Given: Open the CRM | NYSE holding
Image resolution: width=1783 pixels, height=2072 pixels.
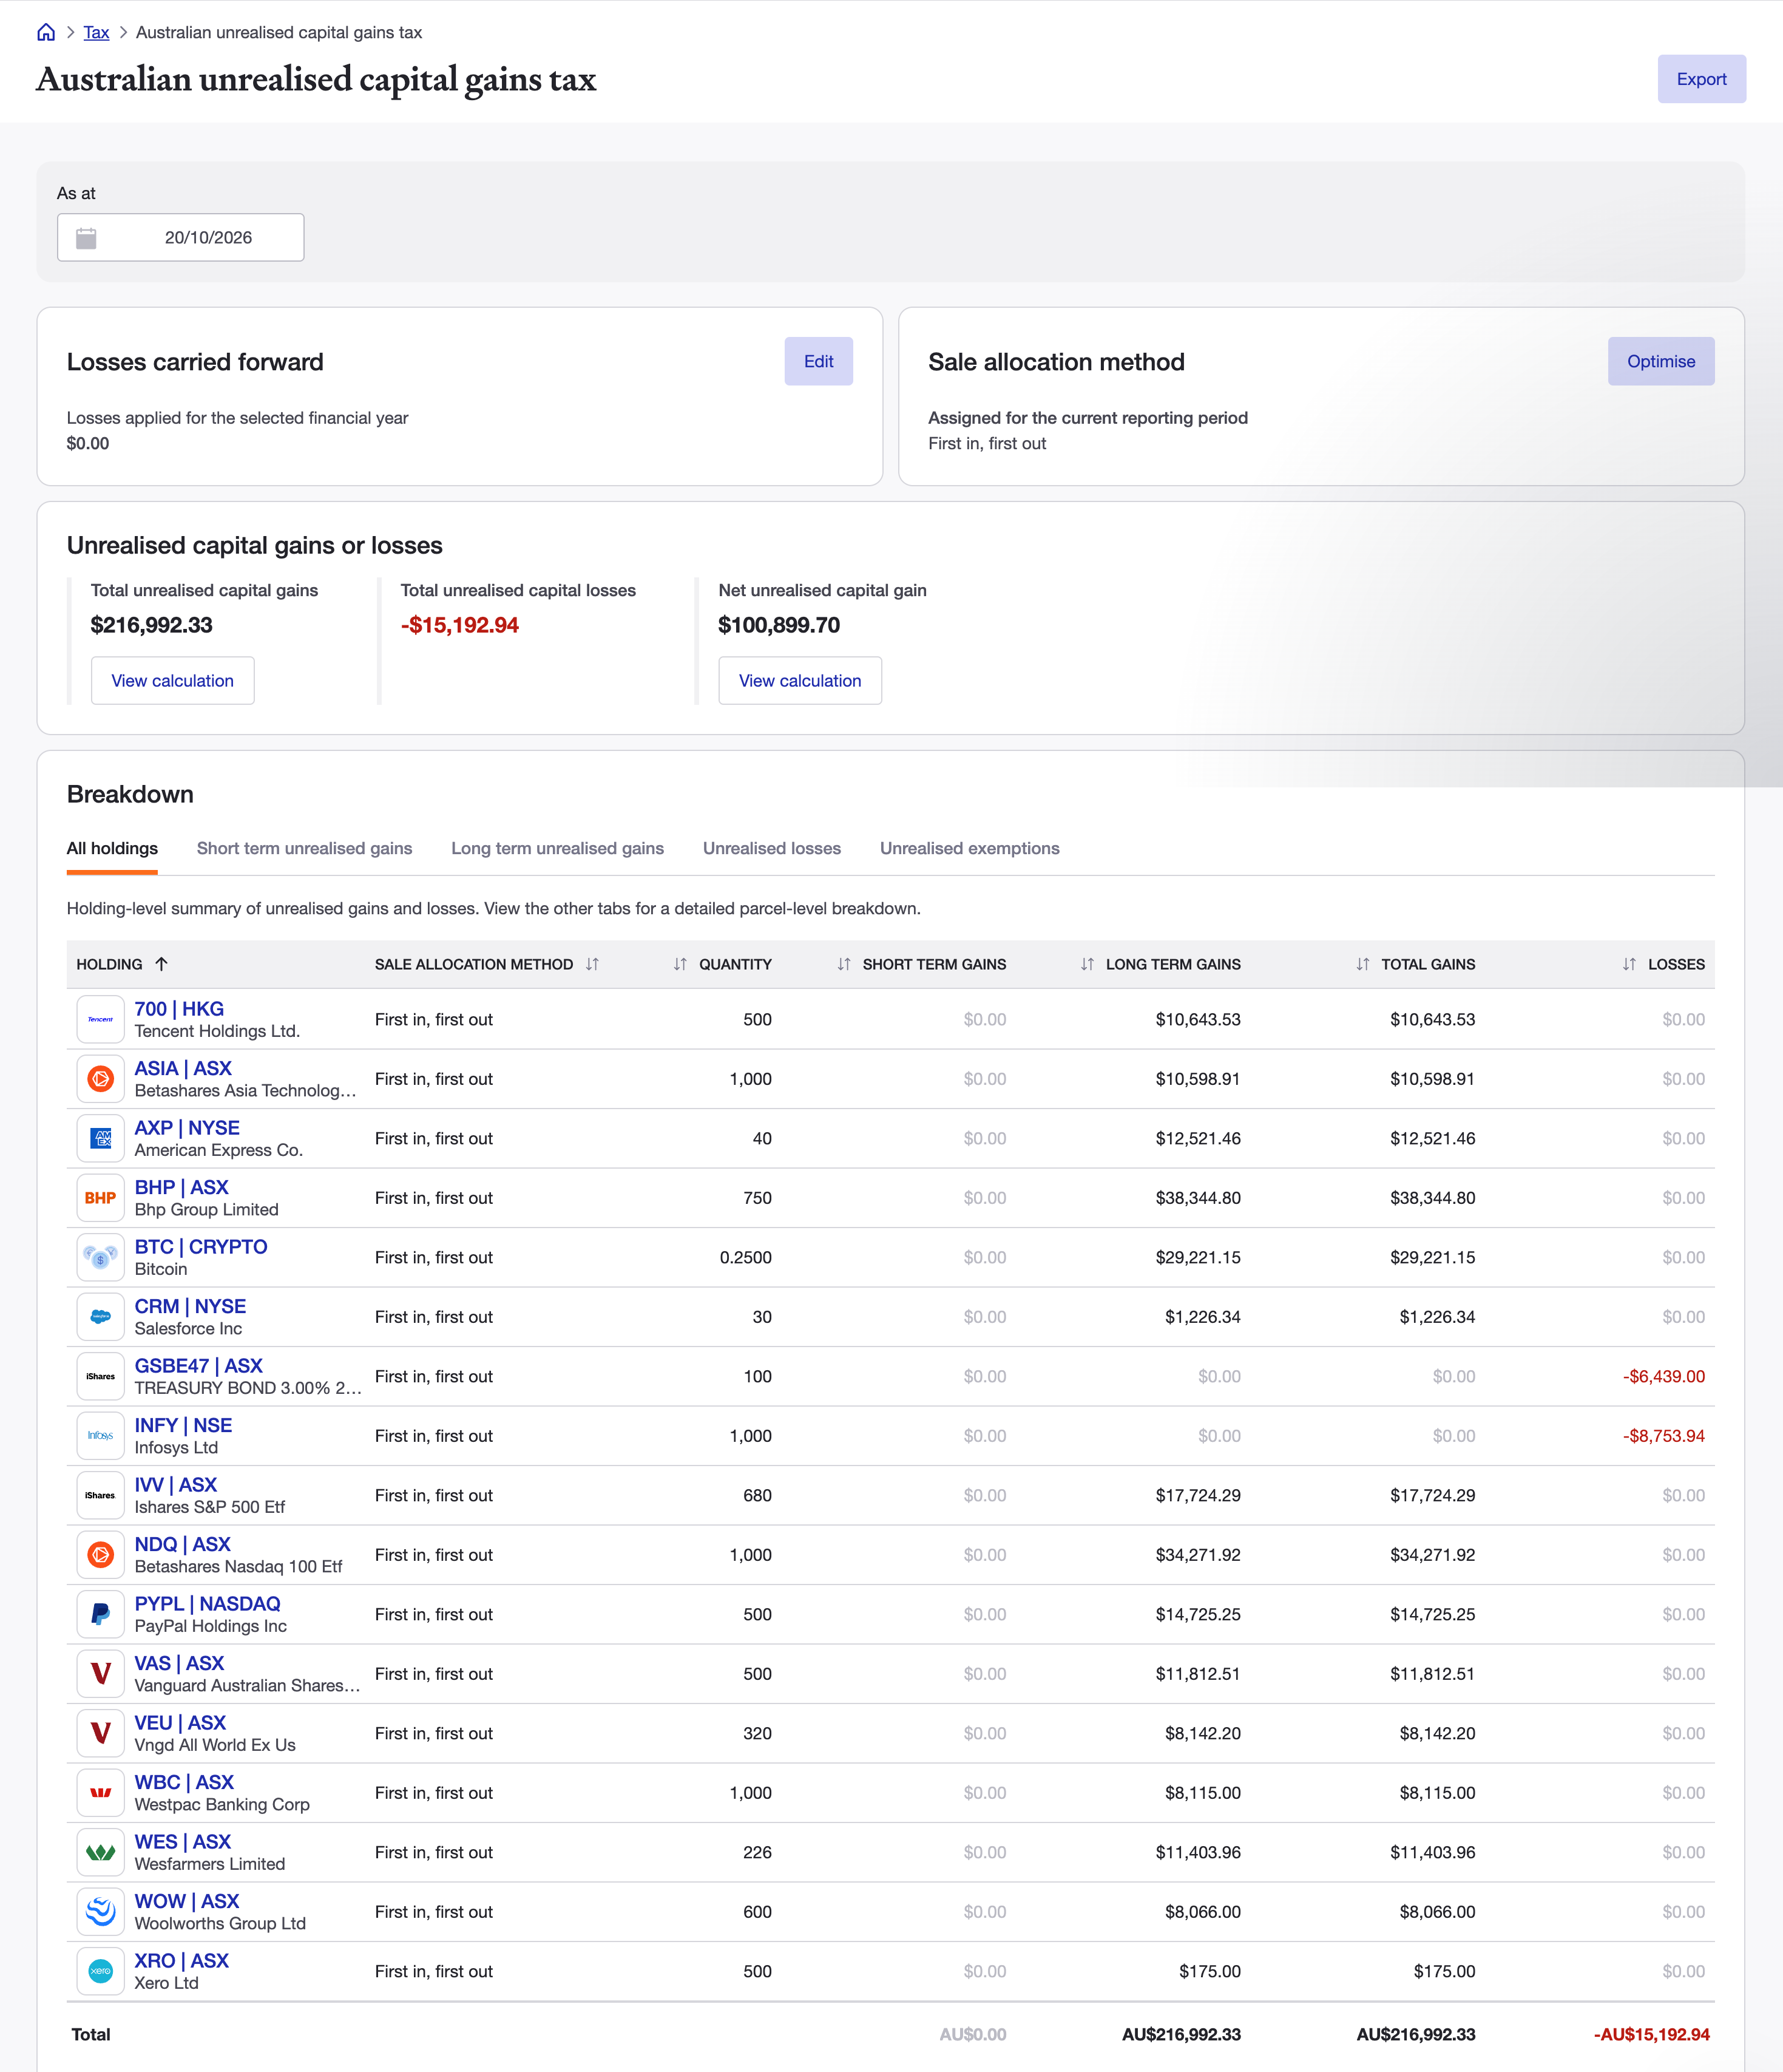Looking at the screenshot, I should (190, 1306).
